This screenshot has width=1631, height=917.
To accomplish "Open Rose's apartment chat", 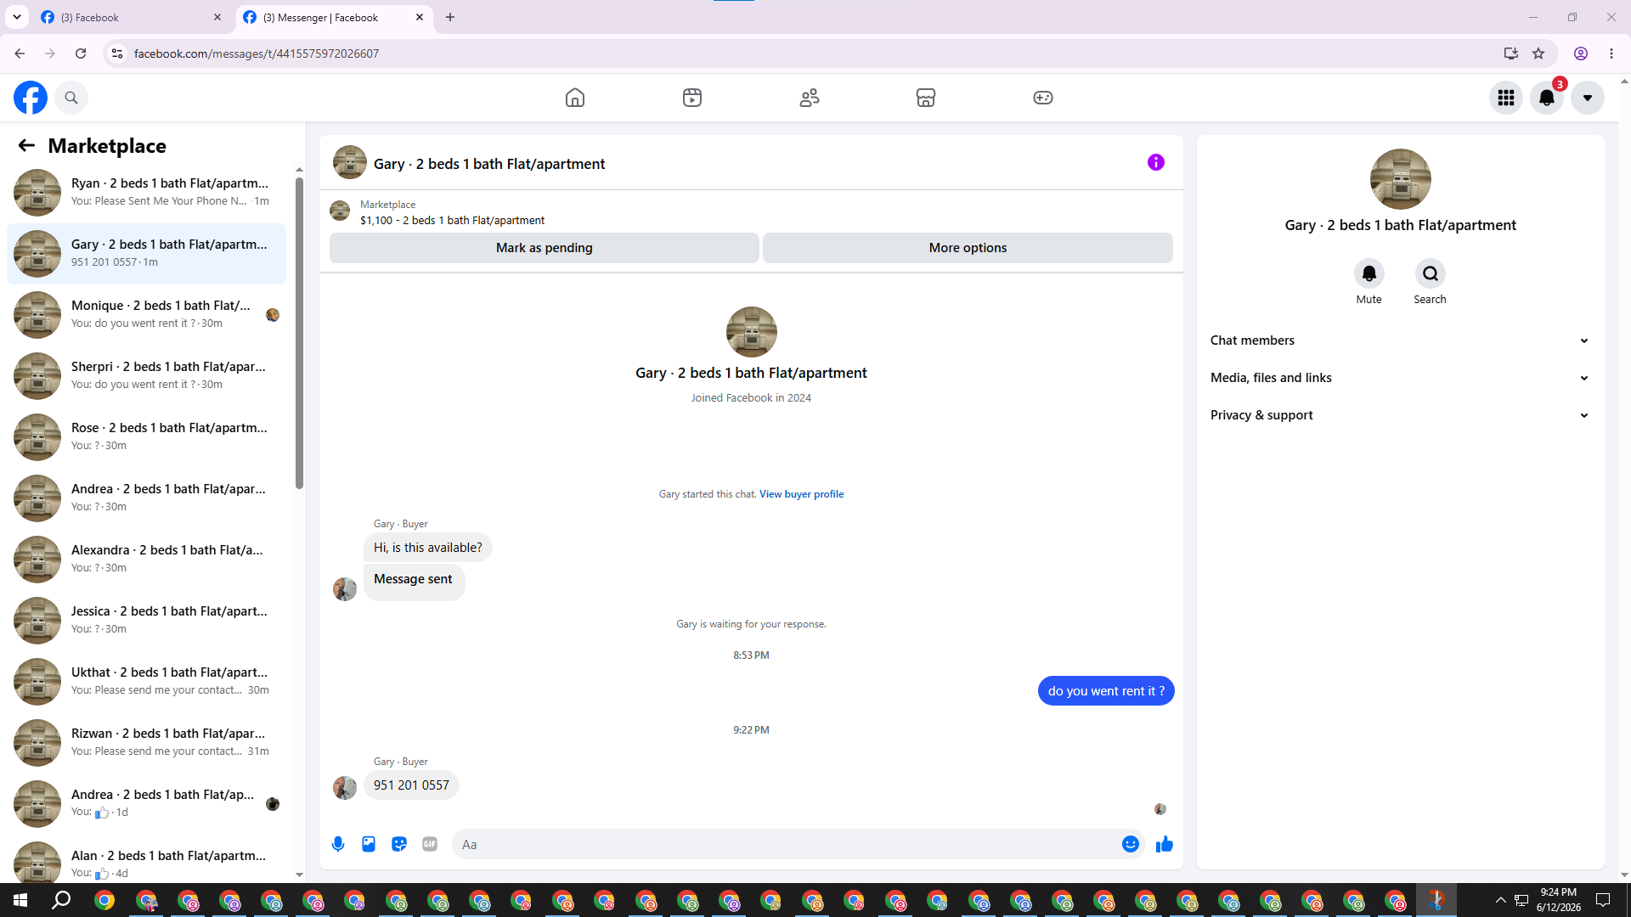I will pos(146,437).
